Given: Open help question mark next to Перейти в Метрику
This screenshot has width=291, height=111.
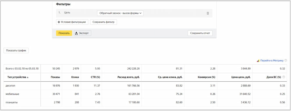Looking at the screenshot, I should (x=286, y=60).
